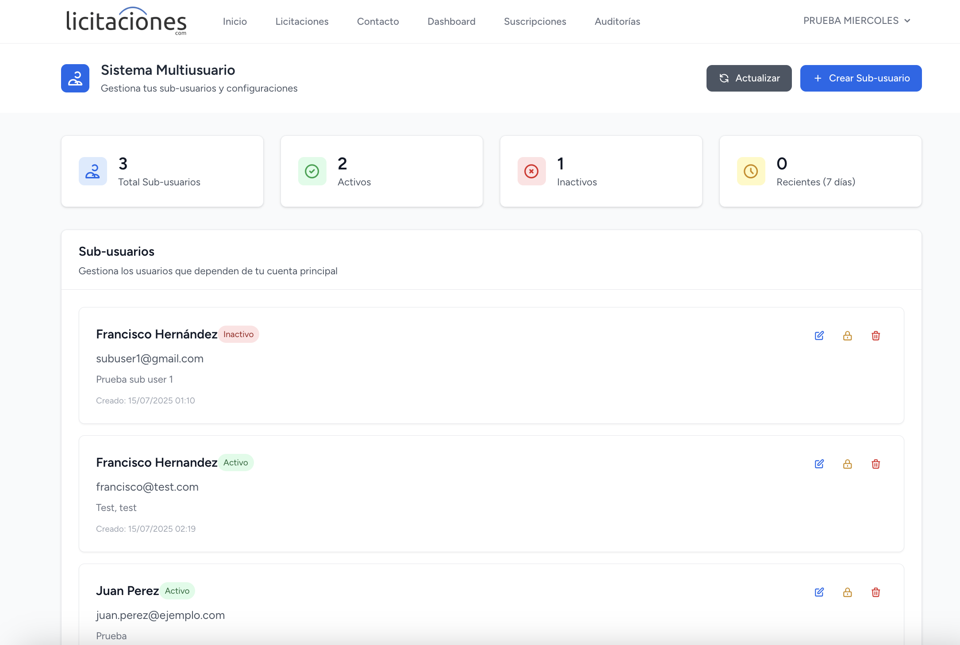The width and height of the screenshot is (960, 645).
Task: Click Activo badge next to Francisco Hernandez
Action: coord(236,463)
